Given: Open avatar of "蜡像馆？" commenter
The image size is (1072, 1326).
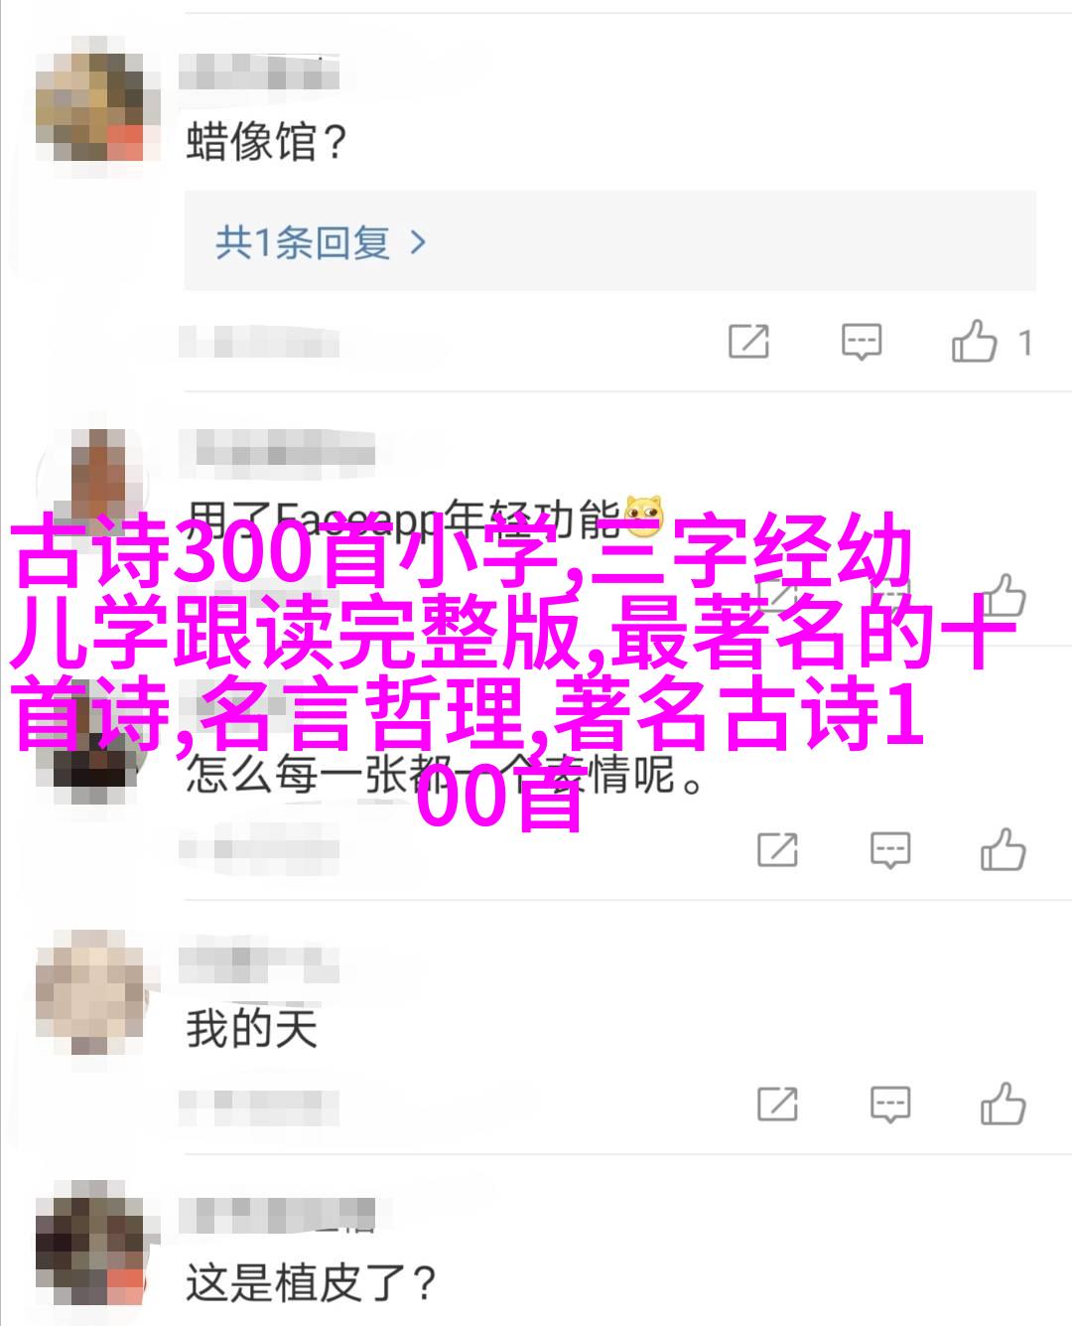Looking at the screenshot, I should click(x=89, y=99).
